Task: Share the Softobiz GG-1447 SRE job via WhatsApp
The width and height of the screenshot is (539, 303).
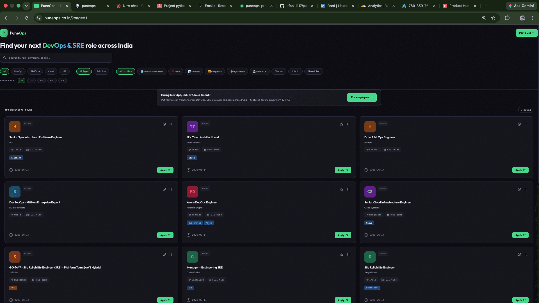Action: 164,254
